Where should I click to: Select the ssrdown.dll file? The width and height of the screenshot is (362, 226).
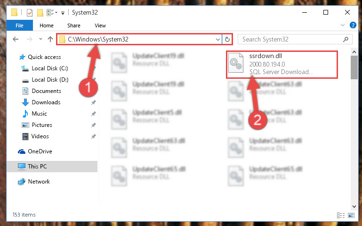(282, 65)
